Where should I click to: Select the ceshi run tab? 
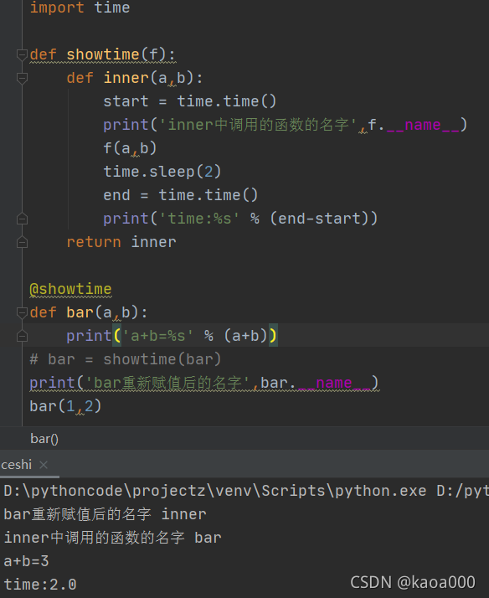pos(17,465)
